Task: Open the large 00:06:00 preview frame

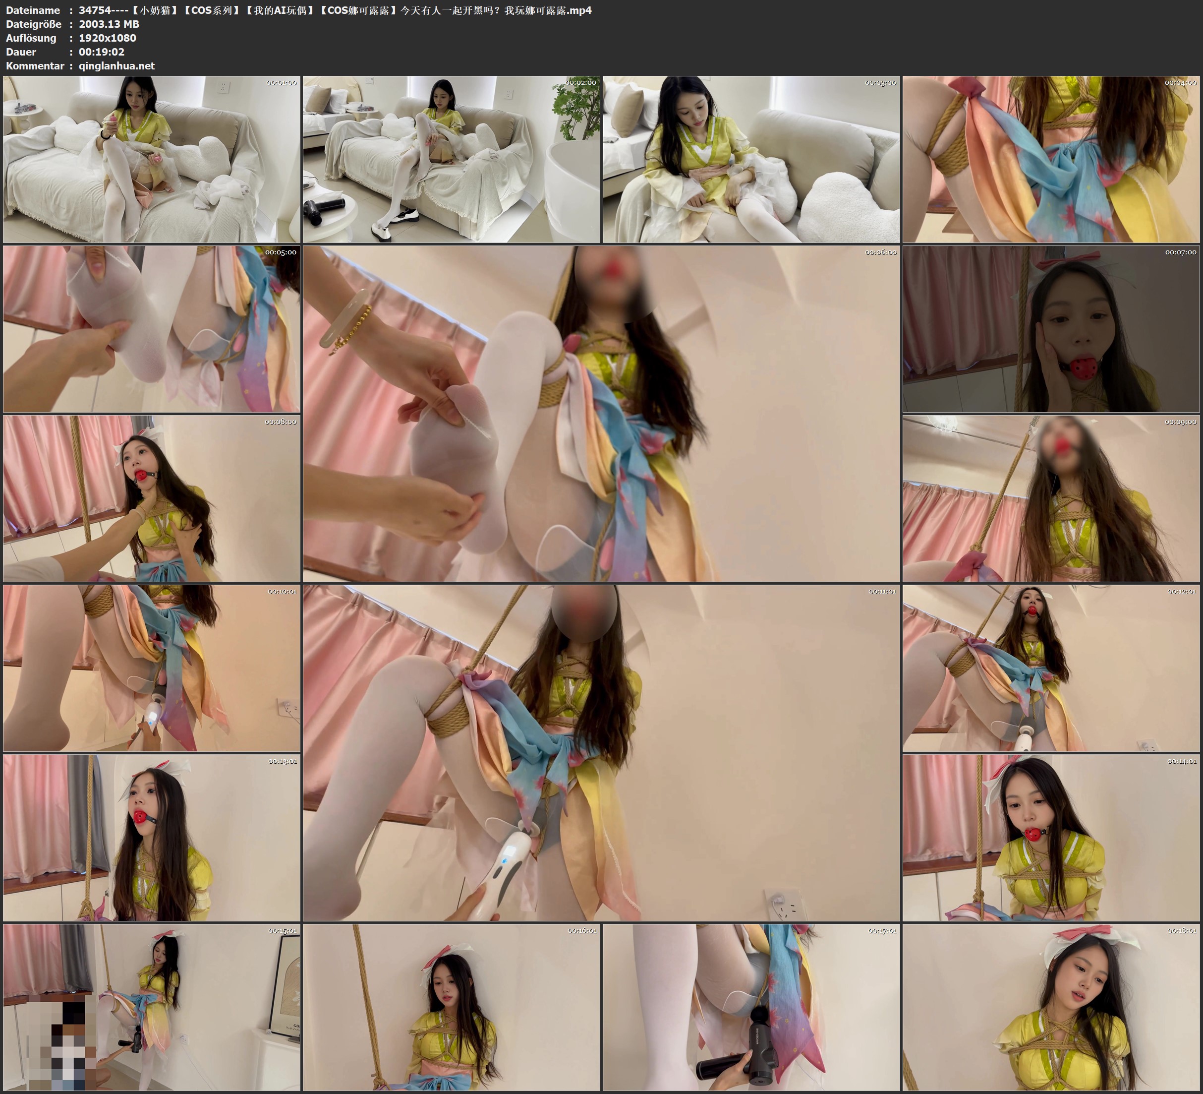Action: click(x=601, y=414)
